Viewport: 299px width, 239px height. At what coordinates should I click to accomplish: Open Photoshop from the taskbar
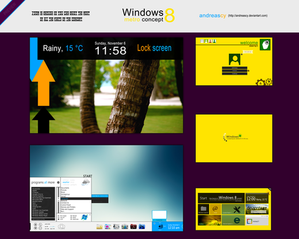point(142,226)
